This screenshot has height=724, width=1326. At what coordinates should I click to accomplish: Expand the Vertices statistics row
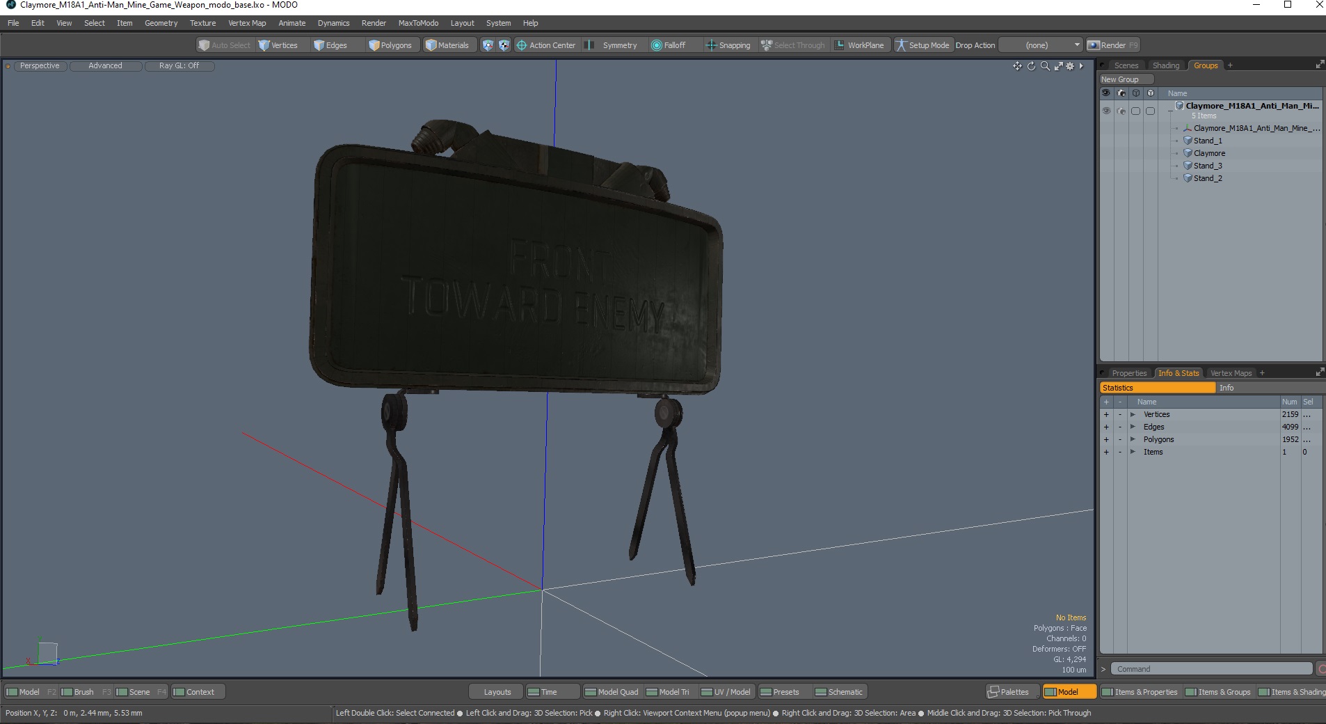1133,414
